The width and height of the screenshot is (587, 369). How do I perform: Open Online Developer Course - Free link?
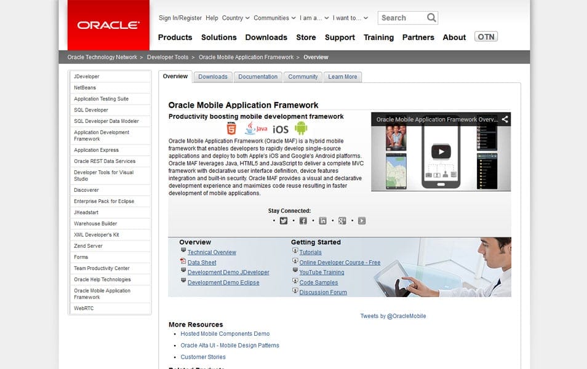tap(340, 263)
